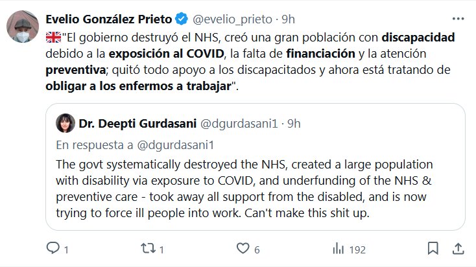Click Dr. Deepti Gurdasani name in quote
Image resolution: width=476 pixels, height=267 pixels.
pos(131,122)
